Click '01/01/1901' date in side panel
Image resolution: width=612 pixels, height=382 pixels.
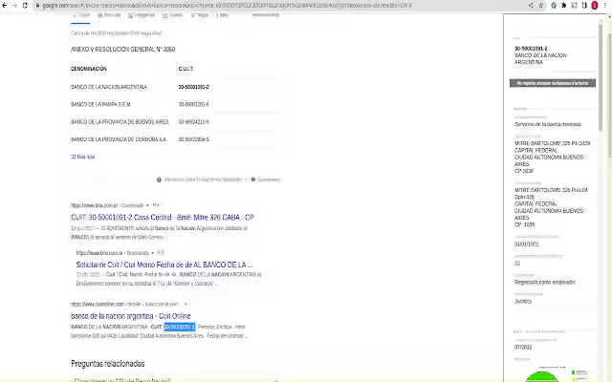click(526, 244)
